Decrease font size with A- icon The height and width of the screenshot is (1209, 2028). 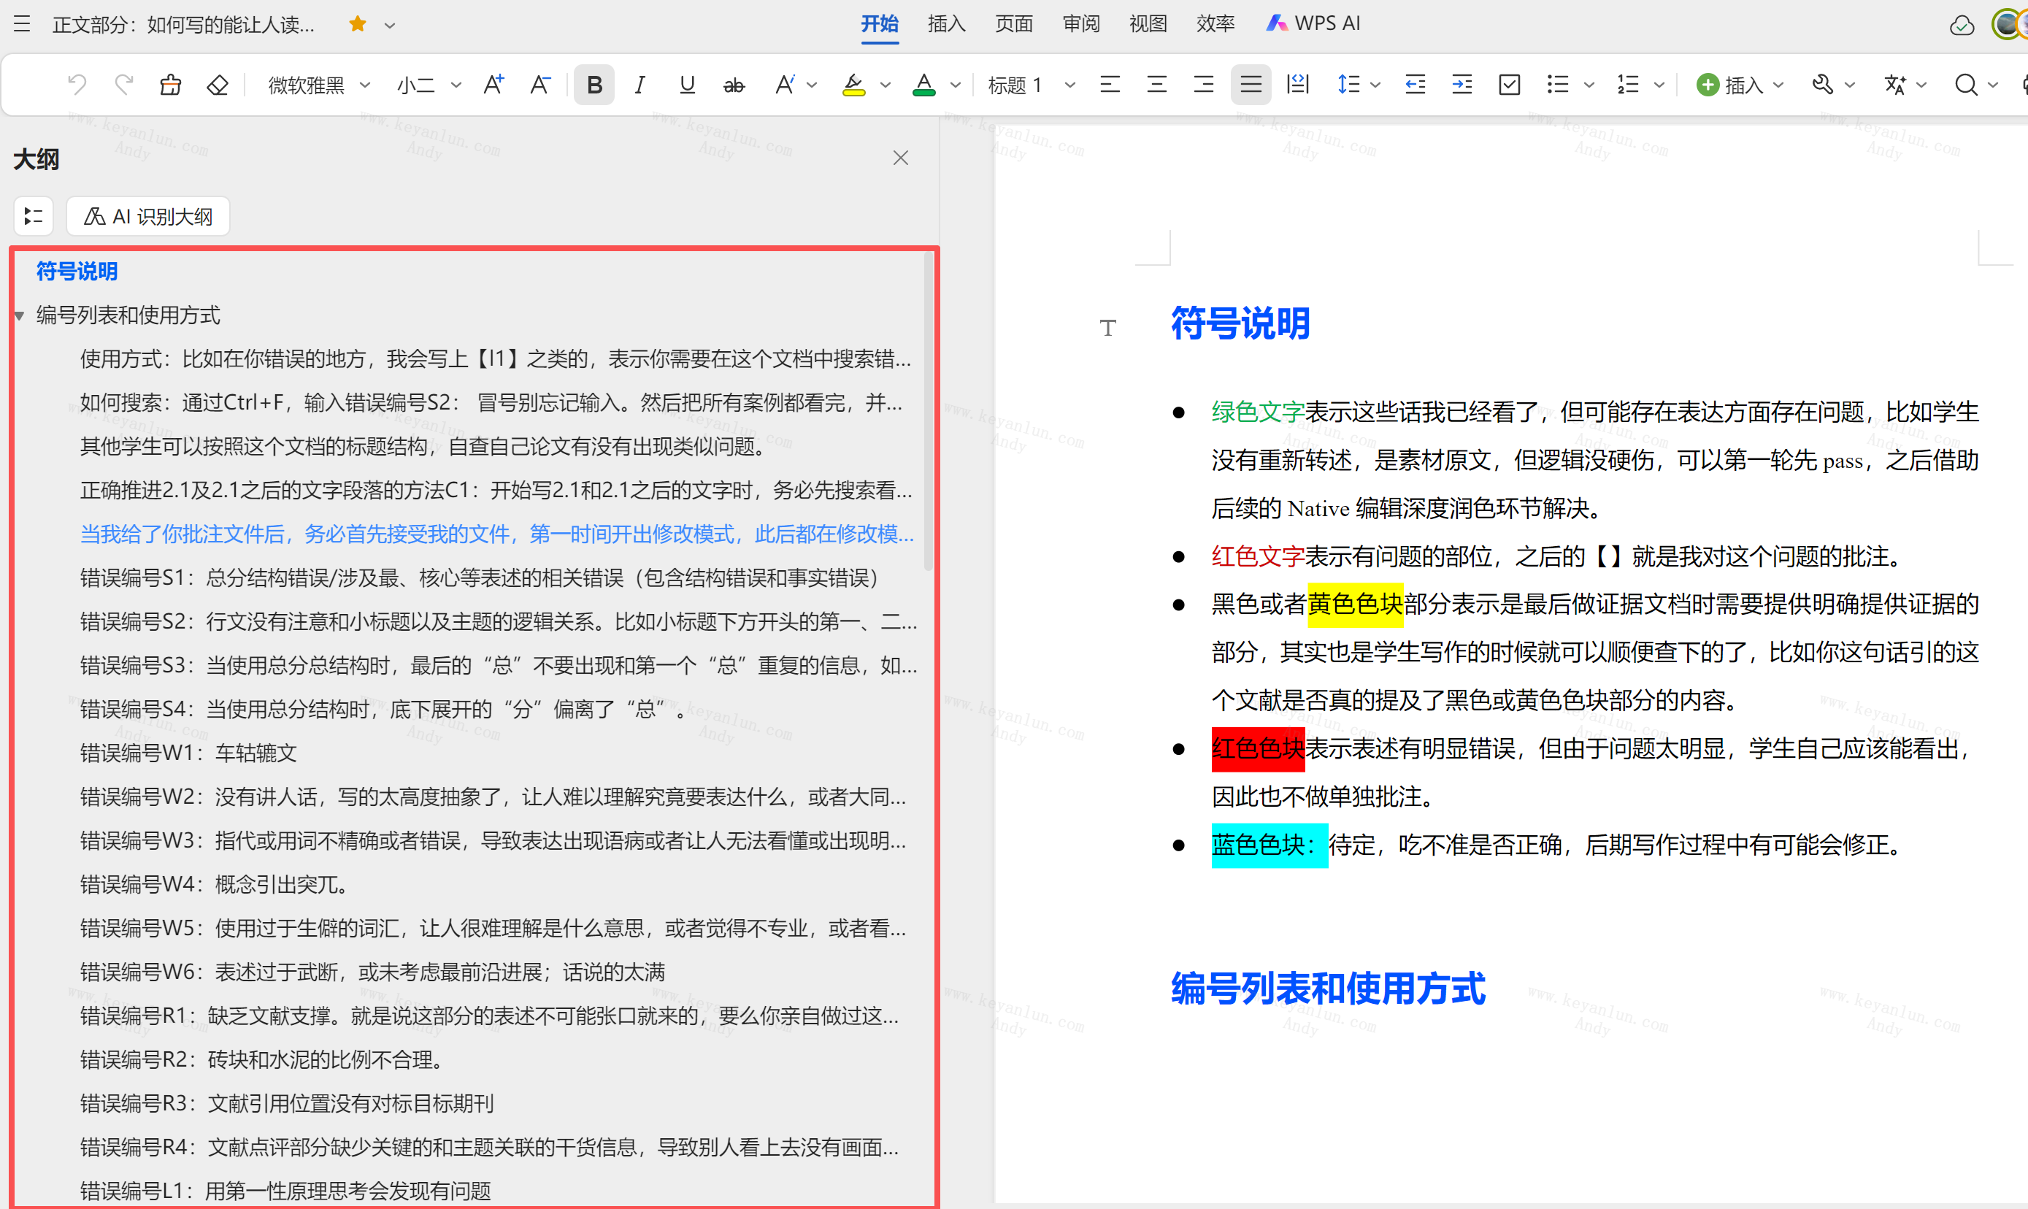pos(540,85)
